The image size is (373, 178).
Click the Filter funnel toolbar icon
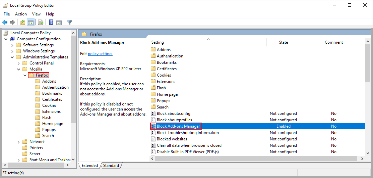click(69, 23)
